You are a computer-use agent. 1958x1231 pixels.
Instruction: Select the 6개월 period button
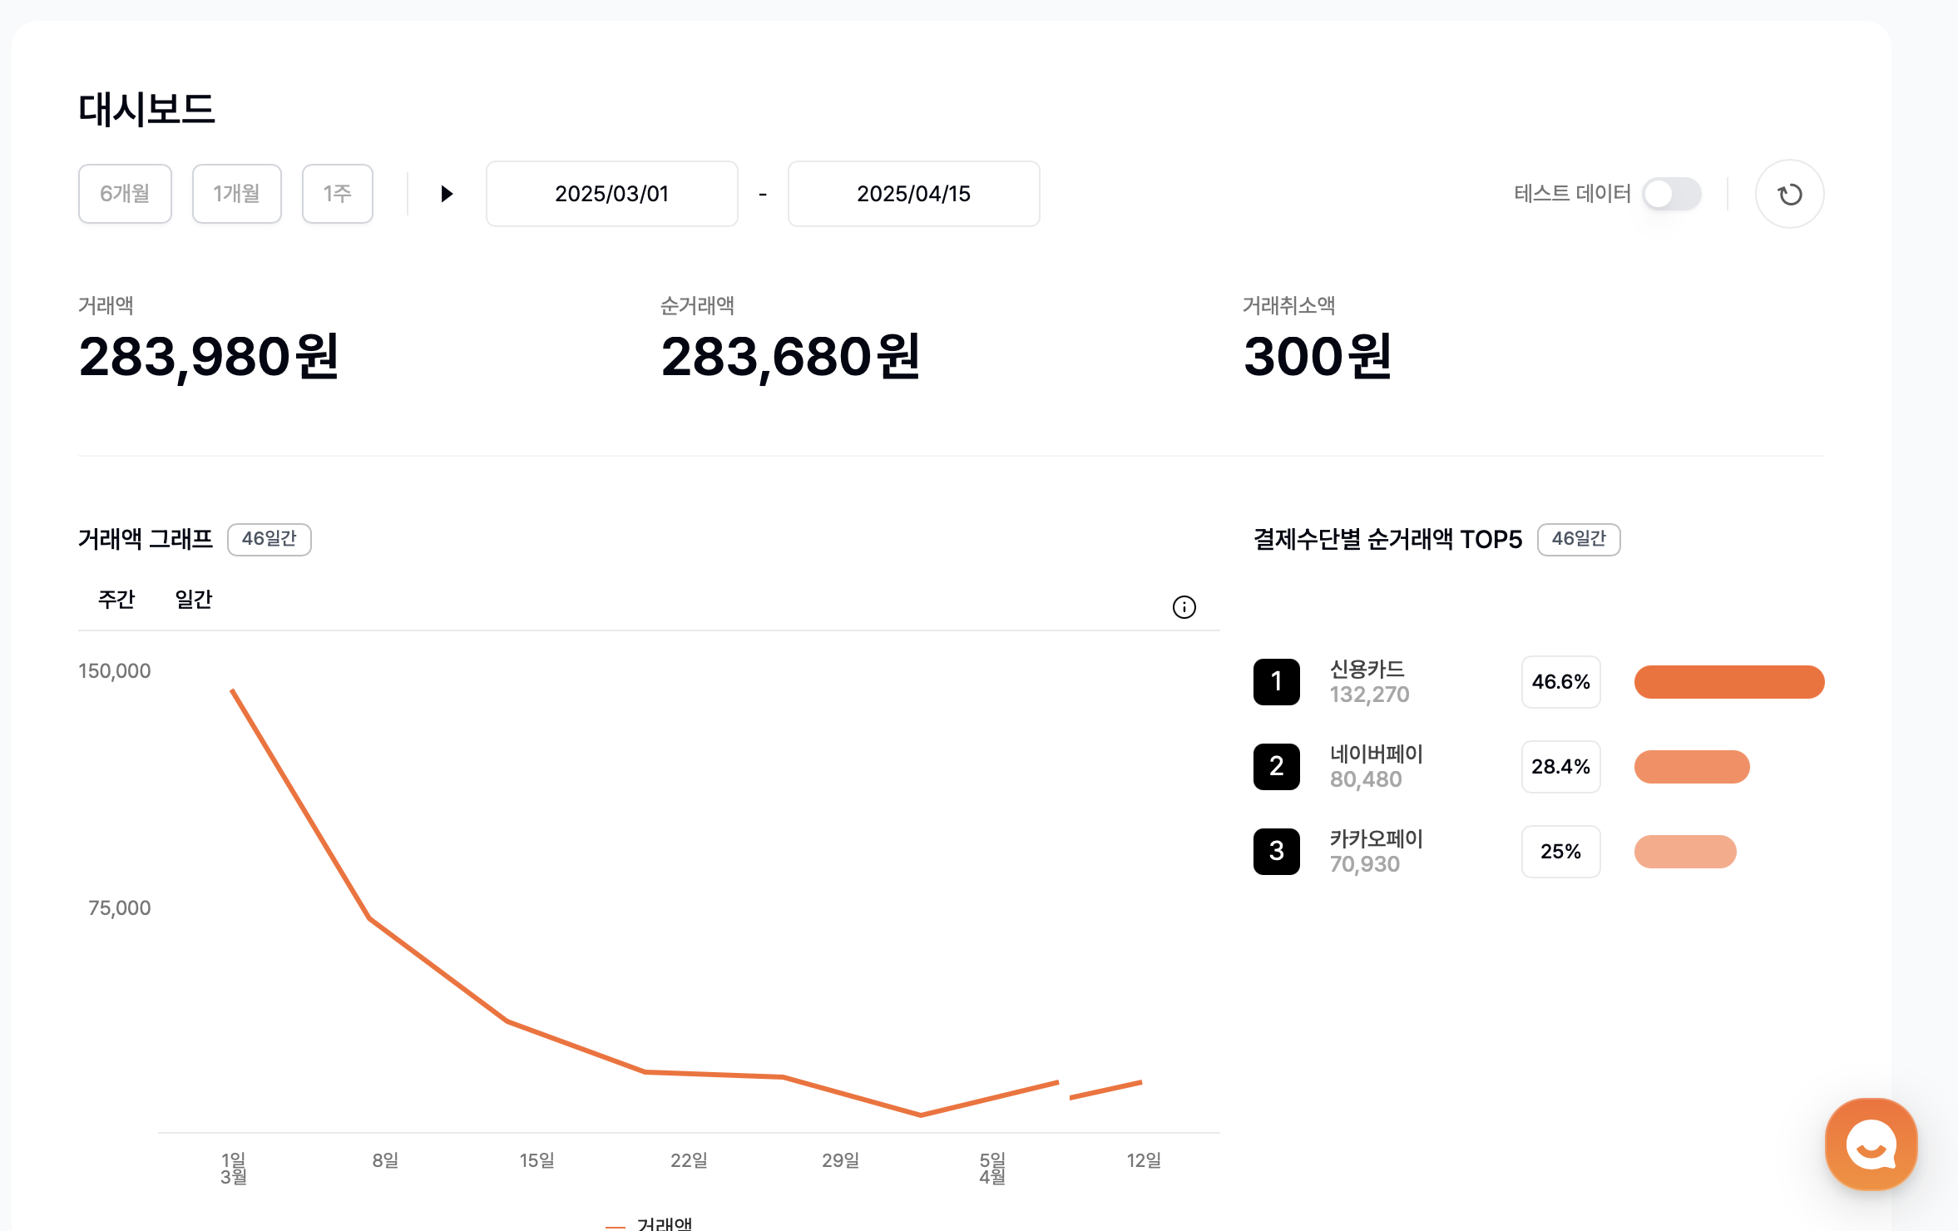(125, 194)
